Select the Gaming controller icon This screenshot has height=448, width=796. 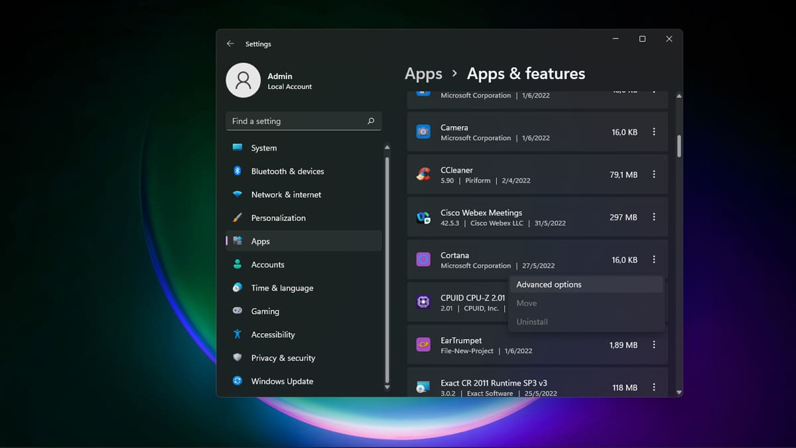[x=237, y=311]
